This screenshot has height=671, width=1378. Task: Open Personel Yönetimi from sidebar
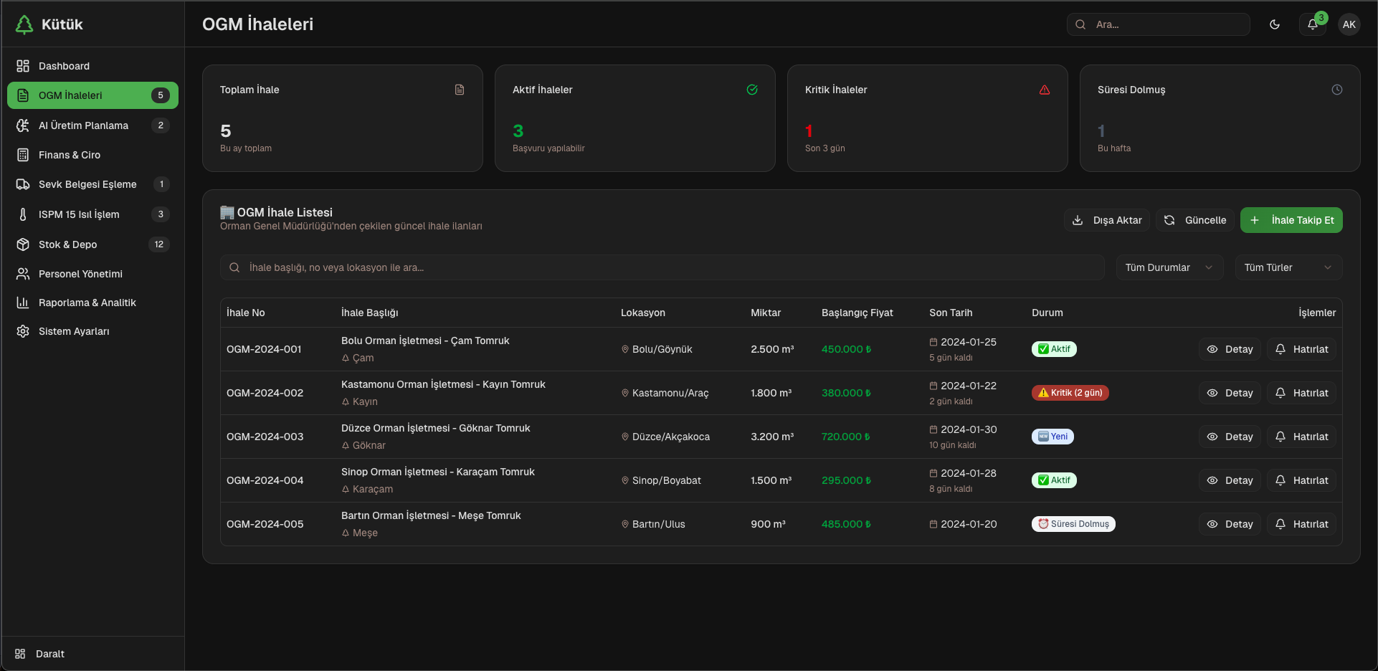click(79, 273)
